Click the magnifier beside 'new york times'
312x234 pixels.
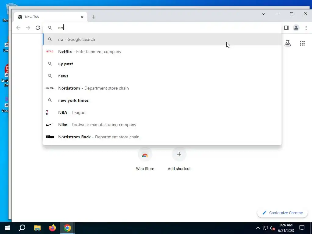(50, 100)
